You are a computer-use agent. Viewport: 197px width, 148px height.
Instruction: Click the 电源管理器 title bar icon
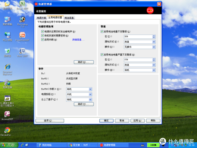click(x=36, y=4)
